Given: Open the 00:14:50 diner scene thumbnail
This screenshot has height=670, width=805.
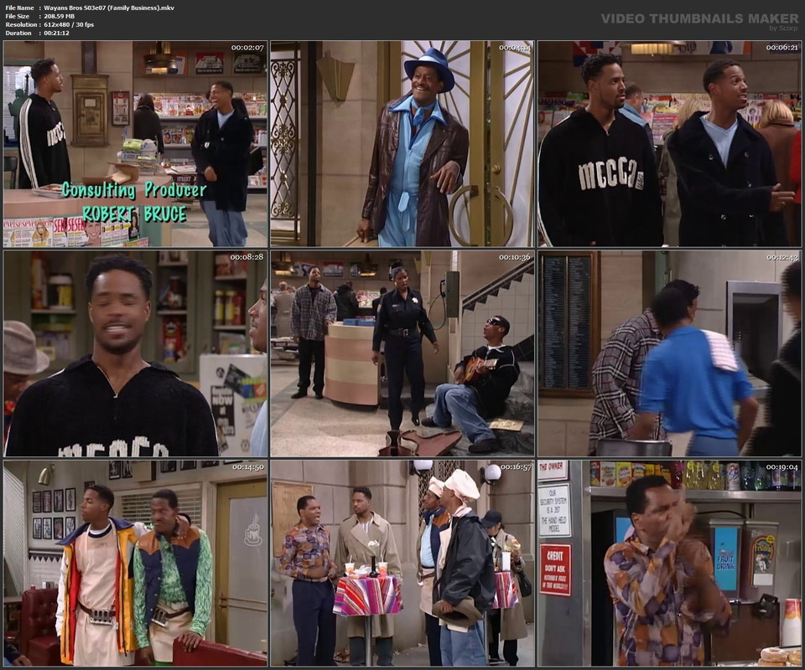Looking at the screenshot, I should click(x=136, y=563).
